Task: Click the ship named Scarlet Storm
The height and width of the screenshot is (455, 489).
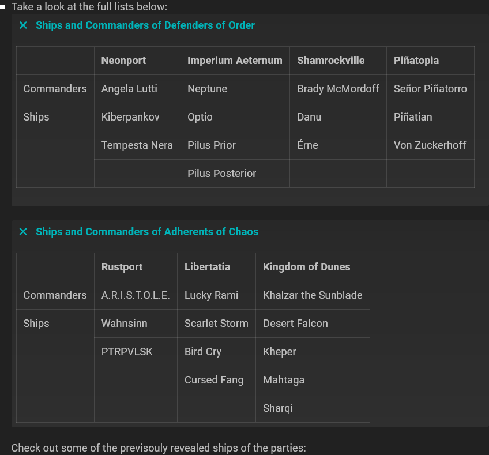Action: (x=216, y=324)
